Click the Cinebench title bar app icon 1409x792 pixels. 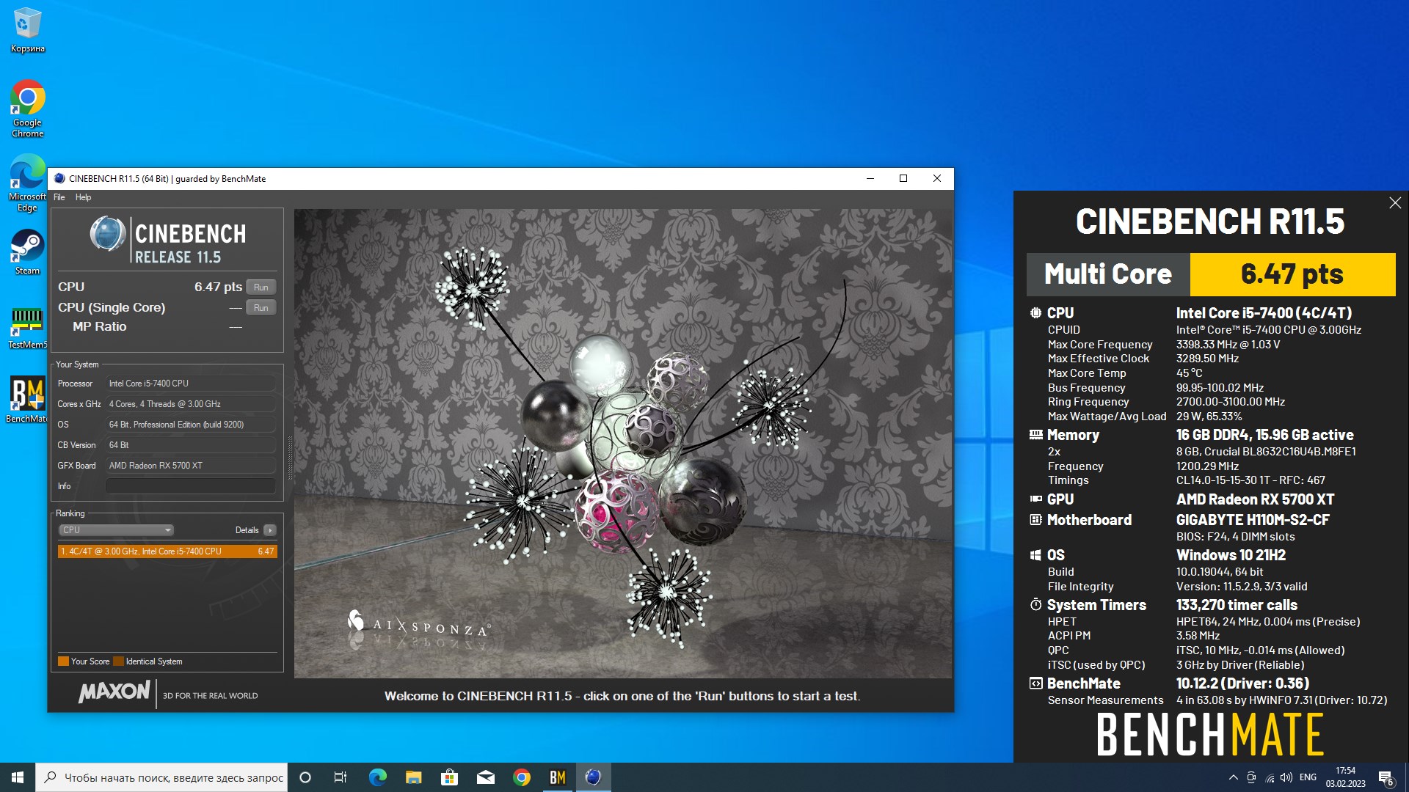coord(59,178)
